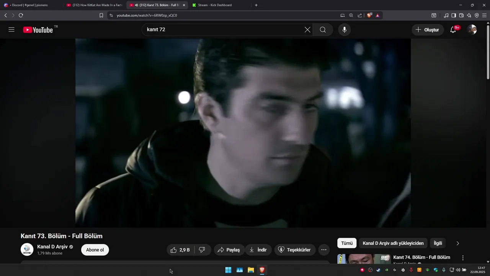The image size is (490, 276).
Task: Open Brave Wallet icon
Action: coord(461,15)
